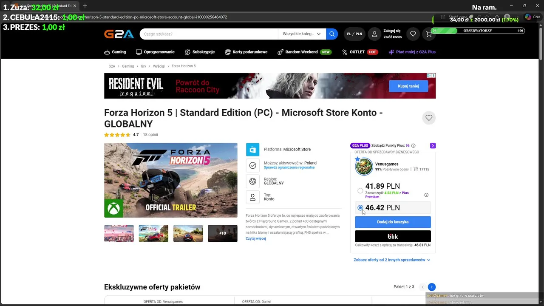Expand description with Czytaj więcej
Image resolution: width=544 pixels, height=306 pixels.
pos(255,238)
